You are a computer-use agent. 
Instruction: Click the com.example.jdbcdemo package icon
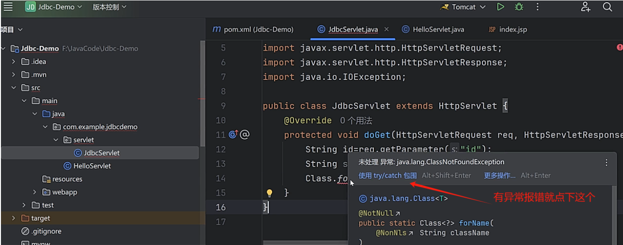click(x=57, y=127)
